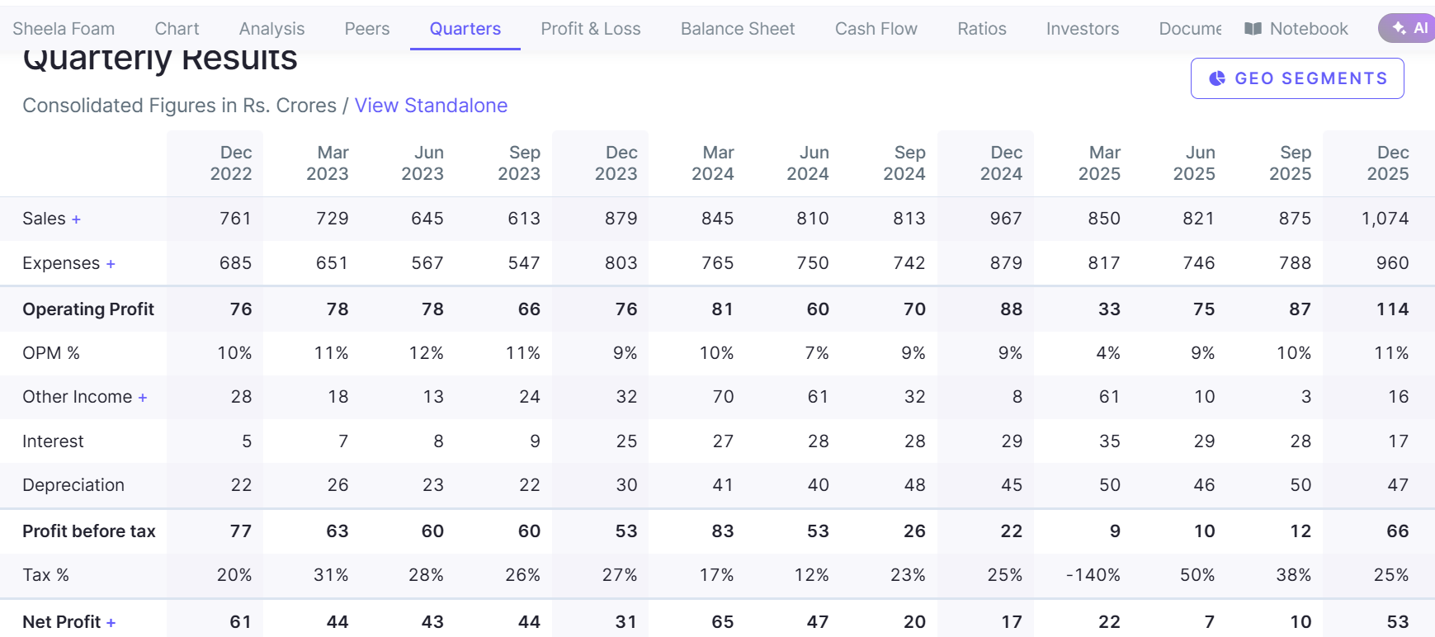Open the Investors section tab
Viewport: 1435px width, 637px height.
[x=1083, y=29]
